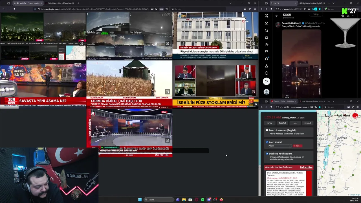Switch to Multi TV browser tab
This screenshot has height=203, width=361.
click(x=28, y=3)
